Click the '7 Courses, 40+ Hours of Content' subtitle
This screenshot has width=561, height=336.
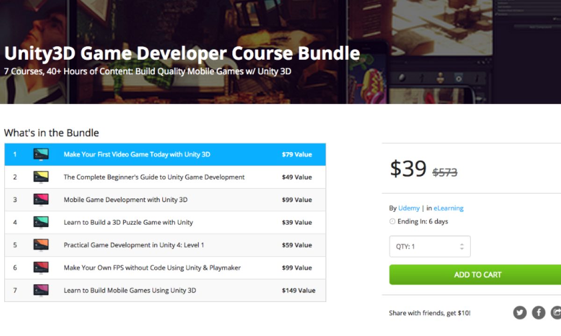click(148, 72)
